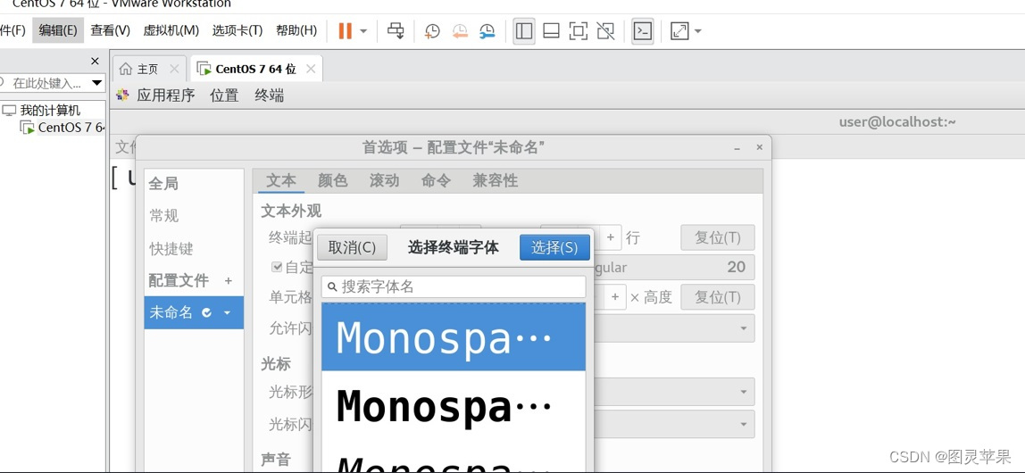This screenshot has width=1025, height=473.
Task: Open the 帮助(H) menu
Action: point(296,30)
